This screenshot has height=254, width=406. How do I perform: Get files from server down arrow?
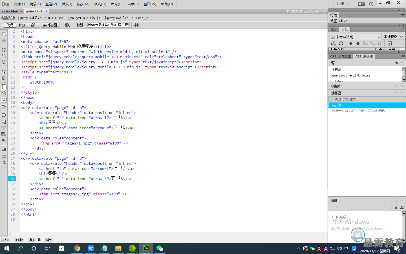(x=351, y=43)
